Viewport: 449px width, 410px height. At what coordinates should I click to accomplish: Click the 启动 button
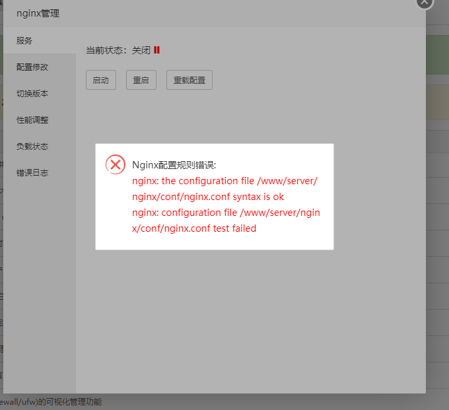coord(101,80)
